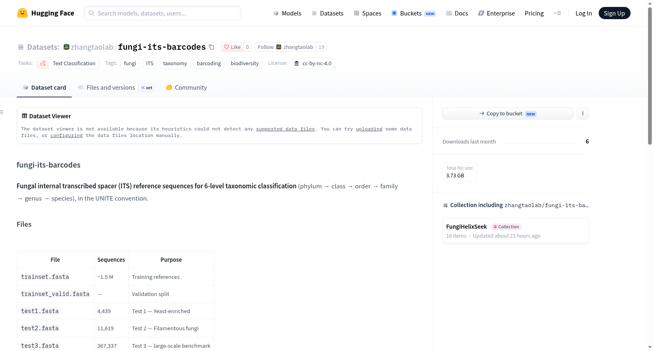Switch to the Community tab

pyautogui.click(x=186, y=88)
